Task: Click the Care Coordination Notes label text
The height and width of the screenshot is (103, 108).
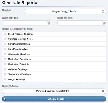Action: click(x=20, y=39)
